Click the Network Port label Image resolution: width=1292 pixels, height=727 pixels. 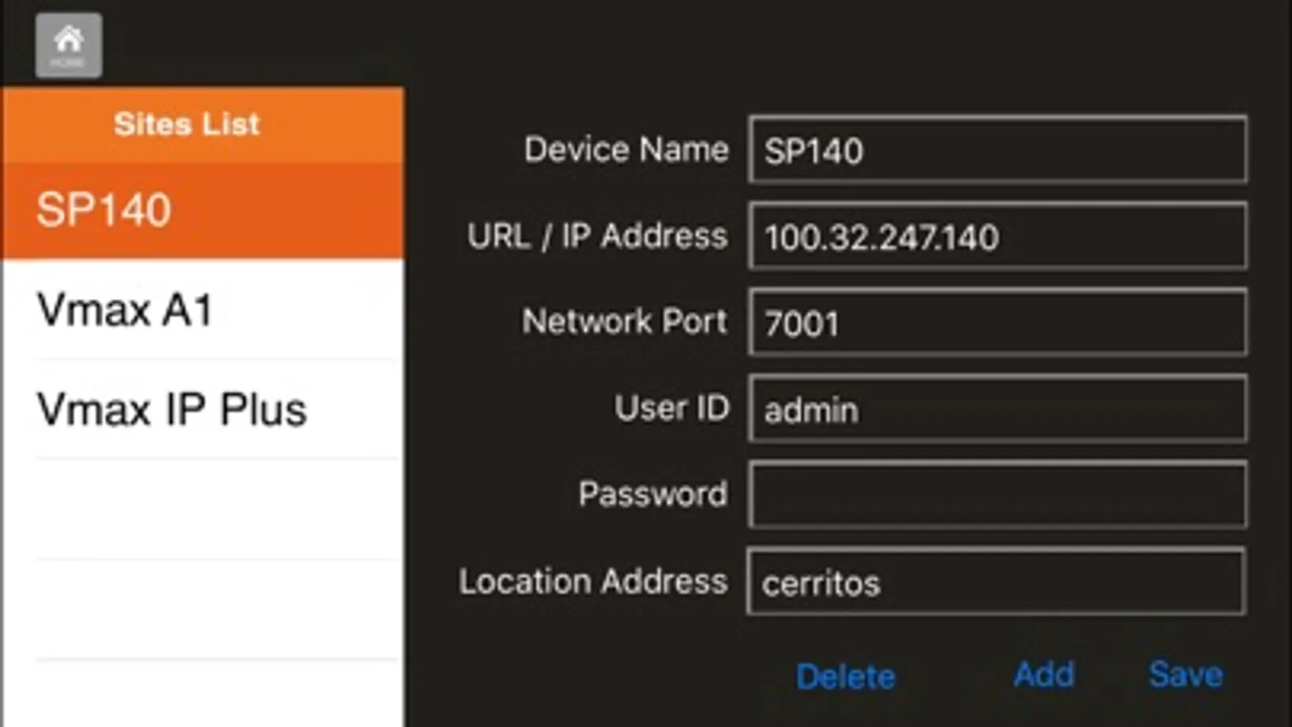point(625,321)
